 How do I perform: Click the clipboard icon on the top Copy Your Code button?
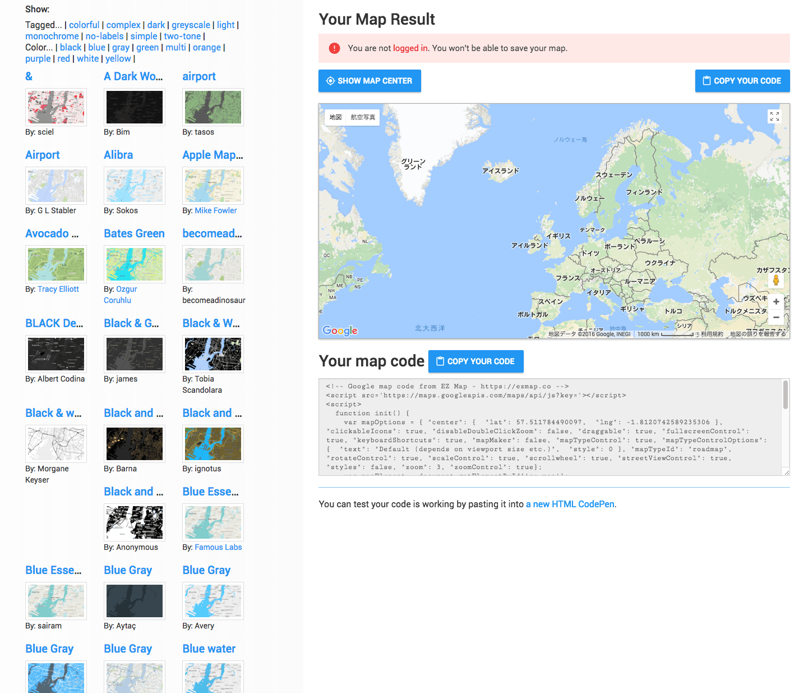tap(707, 81)
